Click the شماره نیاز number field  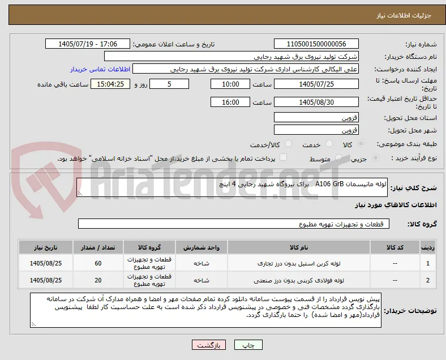pos(316,44)
